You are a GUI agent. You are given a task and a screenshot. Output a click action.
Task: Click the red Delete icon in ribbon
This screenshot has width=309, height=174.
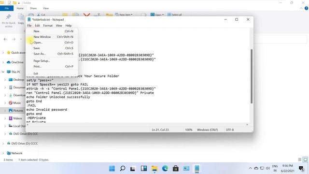86,15
